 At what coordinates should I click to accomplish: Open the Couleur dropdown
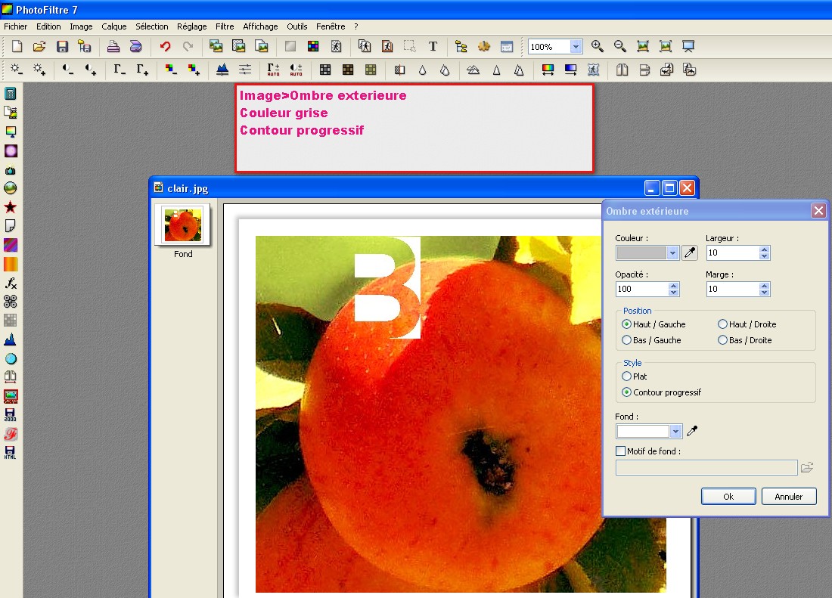pyautogui.click(x=672, y=253)
